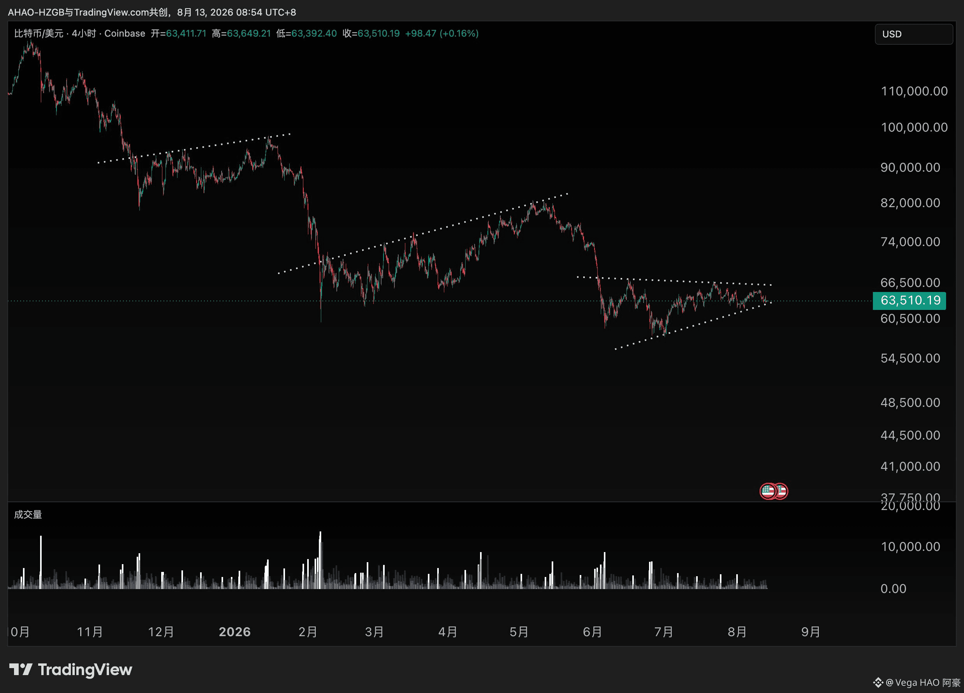964x693 pixels.
Task: Click the 66,500.00 price axis label
Action: [x=910, y=282]
